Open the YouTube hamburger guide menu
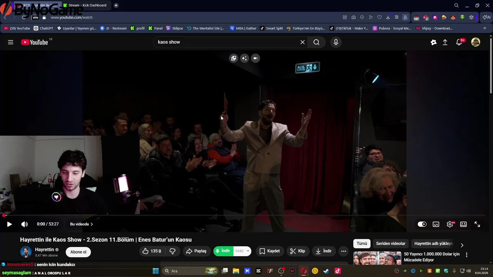Viewport: 493px width, 277px height. pos(10,42)
